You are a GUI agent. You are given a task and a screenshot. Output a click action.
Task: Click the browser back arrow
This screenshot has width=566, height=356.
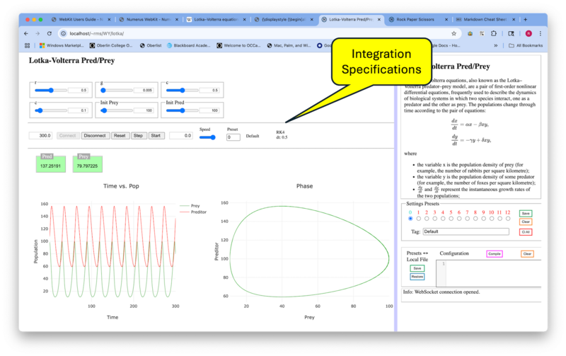[26, 33]
